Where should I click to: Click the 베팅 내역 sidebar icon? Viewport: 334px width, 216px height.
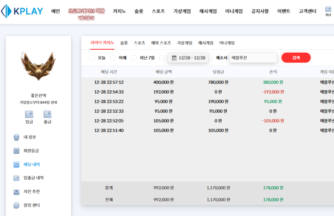[17, 164]
